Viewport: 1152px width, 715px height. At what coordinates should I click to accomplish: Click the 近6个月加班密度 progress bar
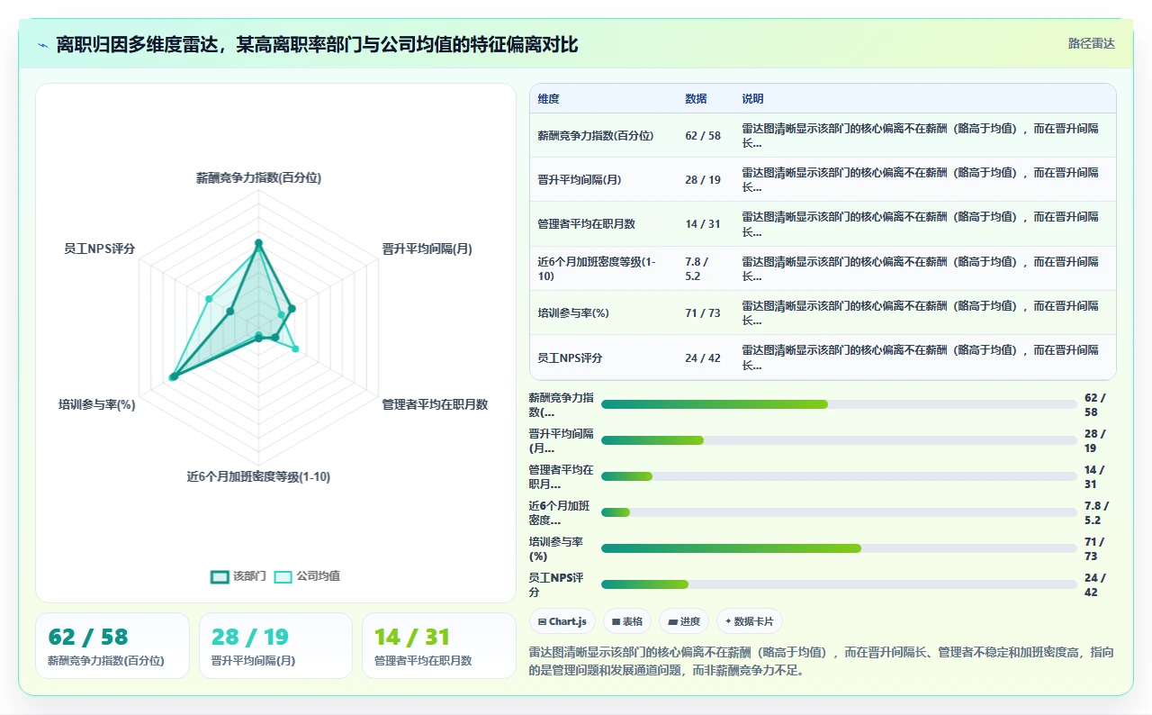tap(839, 512)
